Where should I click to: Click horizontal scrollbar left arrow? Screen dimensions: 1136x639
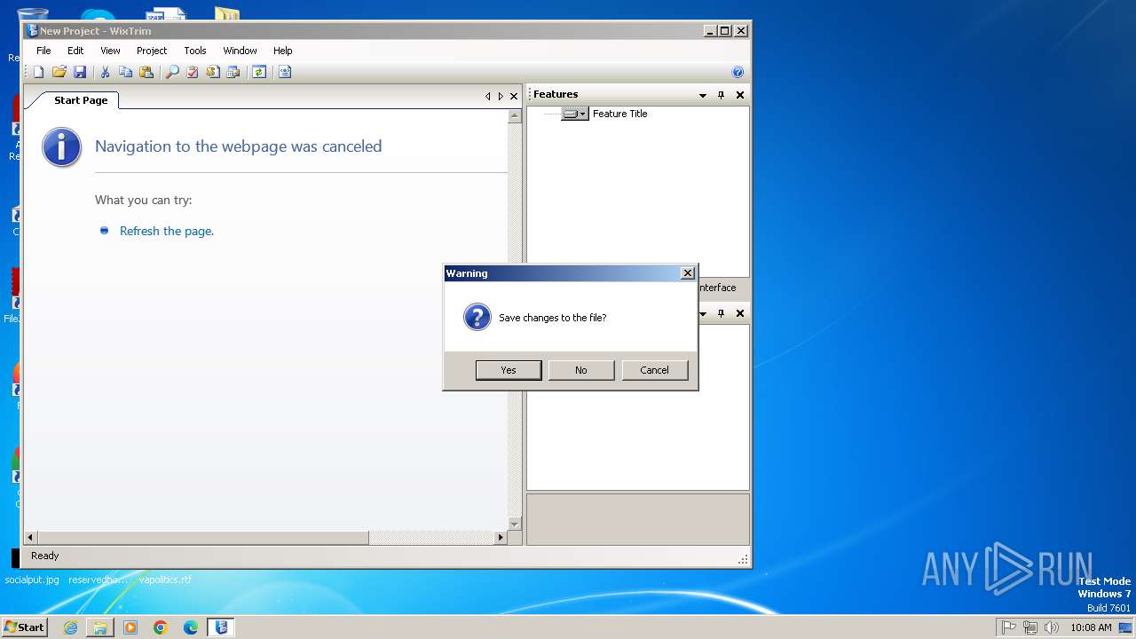tap(31, 537)
